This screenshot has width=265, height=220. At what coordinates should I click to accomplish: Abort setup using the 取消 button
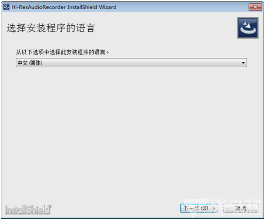tap(241, 208)
